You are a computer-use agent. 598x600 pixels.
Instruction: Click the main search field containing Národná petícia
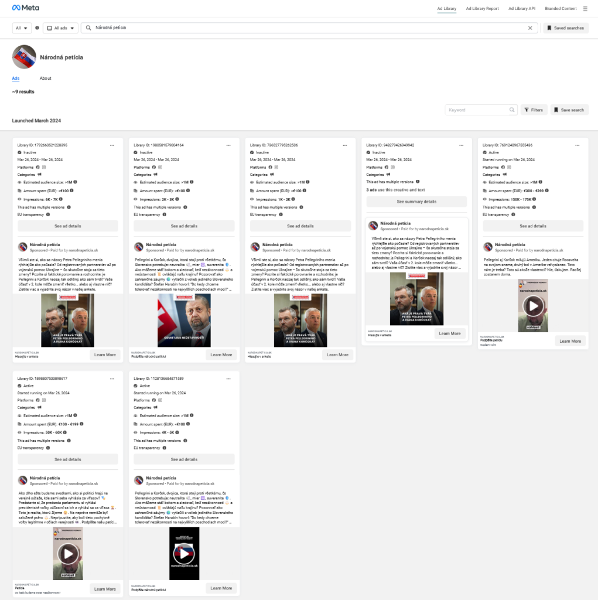click(x=309, y=28)
